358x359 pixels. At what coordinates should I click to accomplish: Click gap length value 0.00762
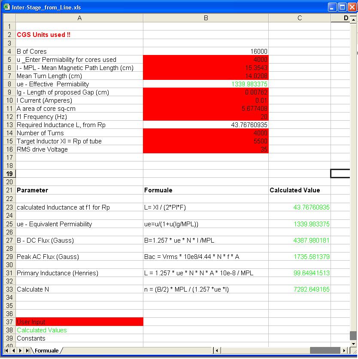206,92
